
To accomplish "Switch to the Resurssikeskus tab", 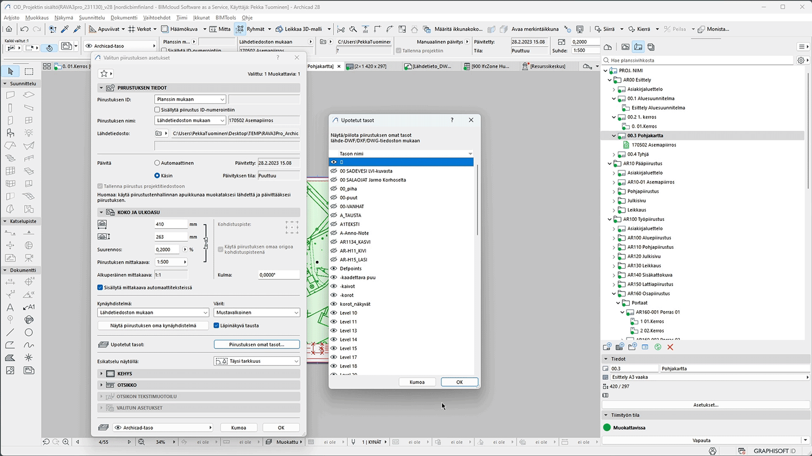I will 543,66.
